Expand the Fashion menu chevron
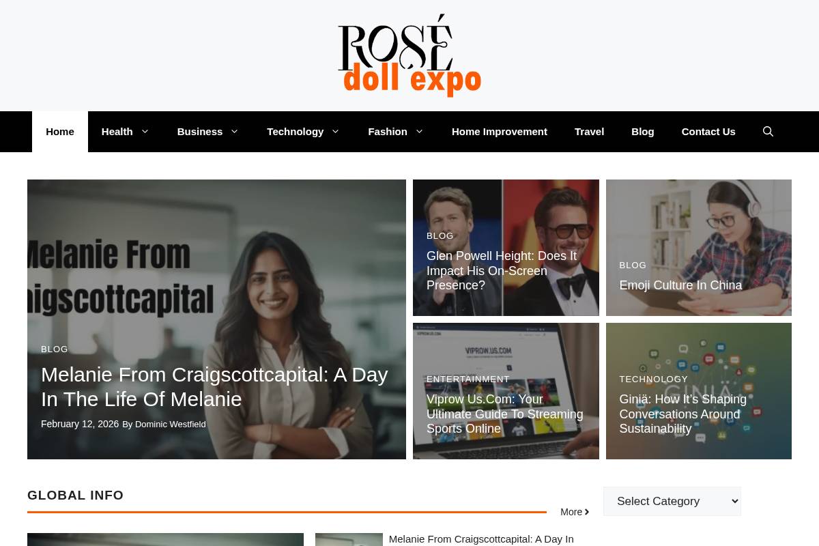819x546 pixels. pos(418,131)
